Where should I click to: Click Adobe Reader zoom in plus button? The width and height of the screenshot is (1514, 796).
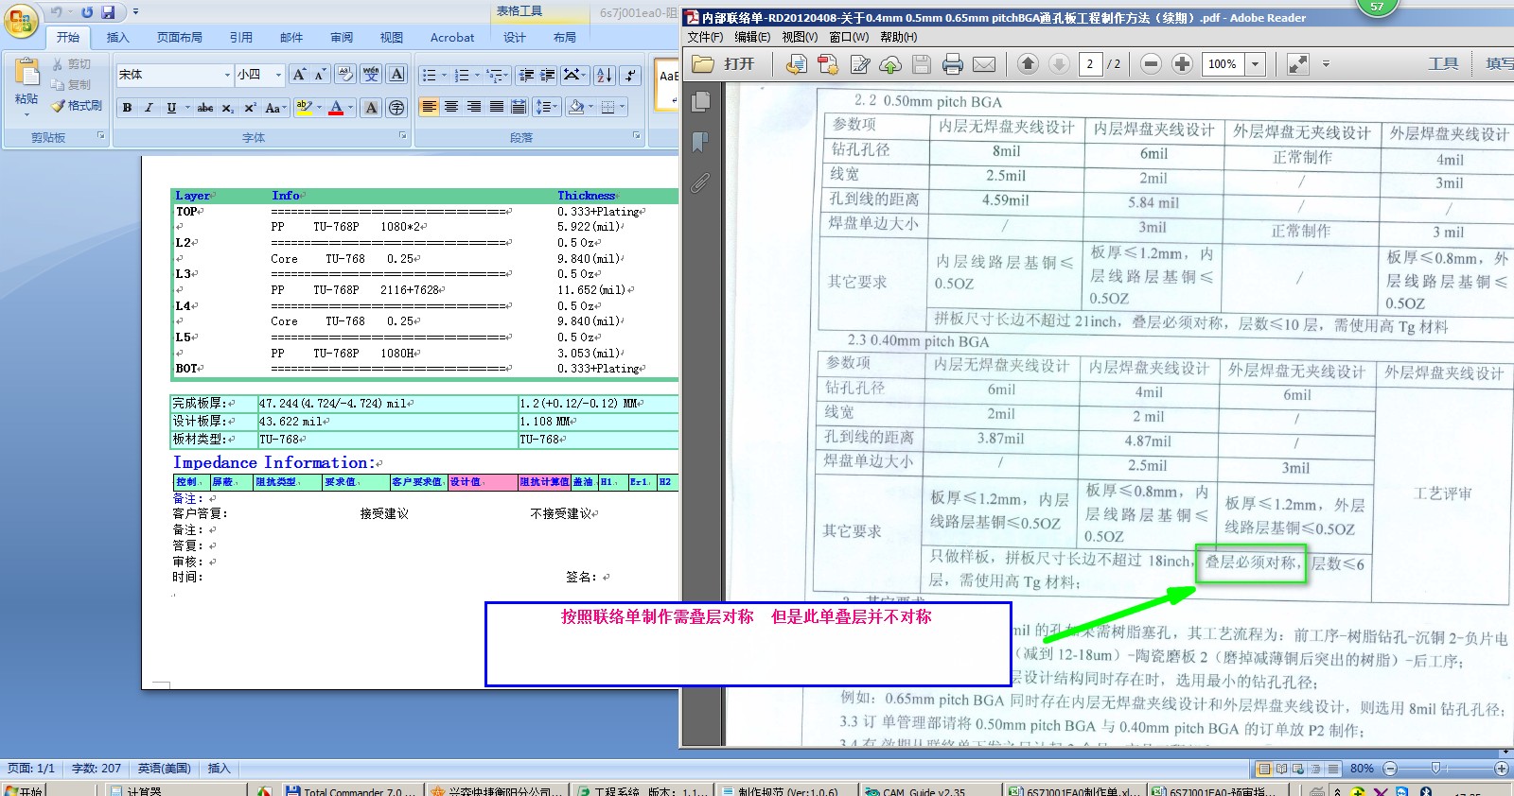click(1182, 64)
